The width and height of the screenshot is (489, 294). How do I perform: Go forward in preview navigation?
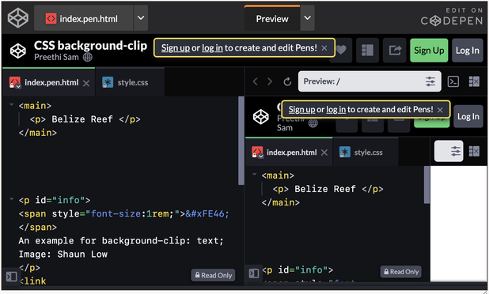coord(270,81)
